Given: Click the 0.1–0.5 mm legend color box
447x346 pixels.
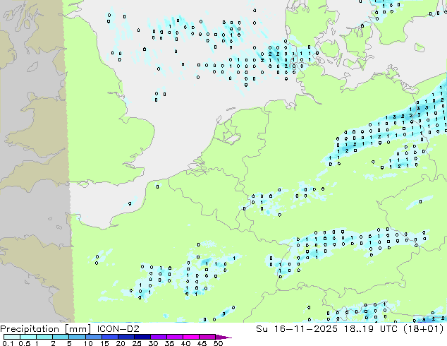Looking at the screenshot, I should [12, 337].
